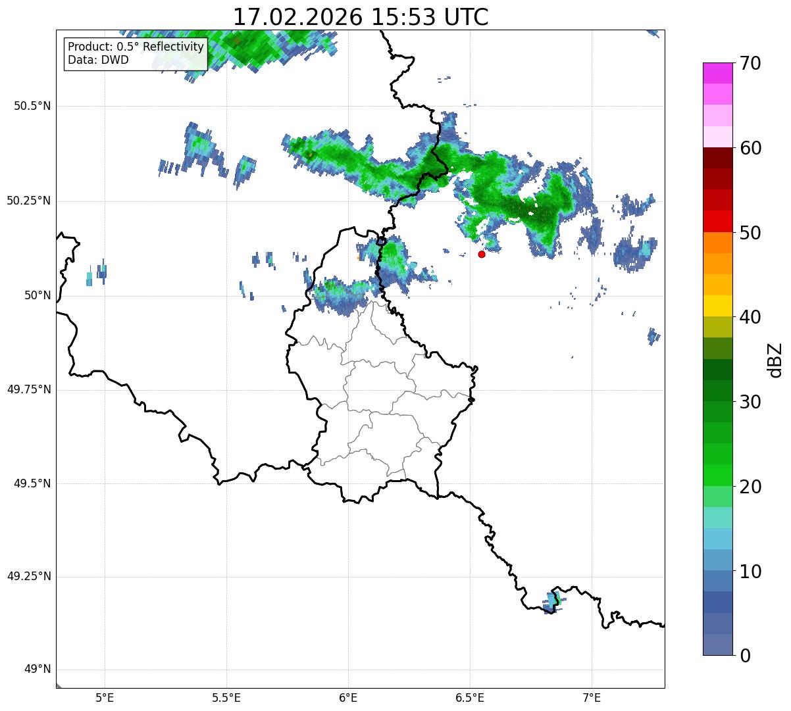Image resolution: width=791 pixels, height=711 pixels.
Task: Click the 6°E longitude label
Action: pos(348,698)
